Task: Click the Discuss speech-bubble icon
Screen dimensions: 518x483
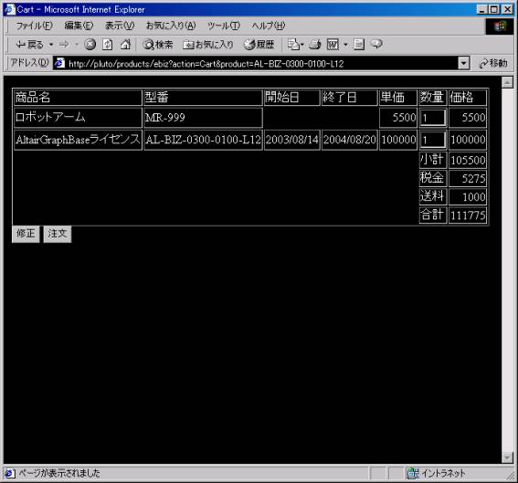Action: click(x=376, y=44)
